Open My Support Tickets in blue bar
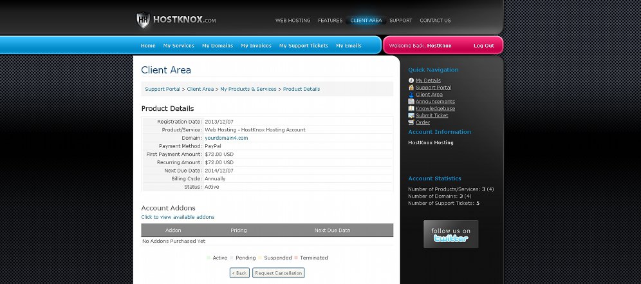Viewport: 641px width, 284px height. tap(304, 46)
